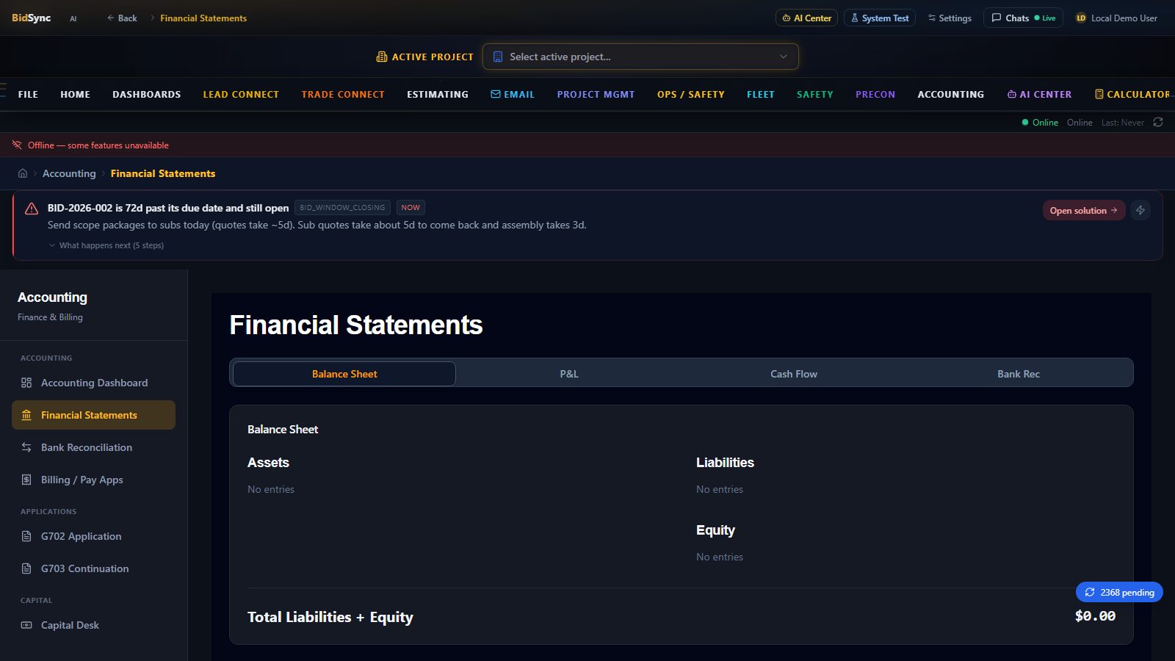Click the lightning bolt icon in alert banner
Screen dimensions: 1175x661
(1140, 210)
